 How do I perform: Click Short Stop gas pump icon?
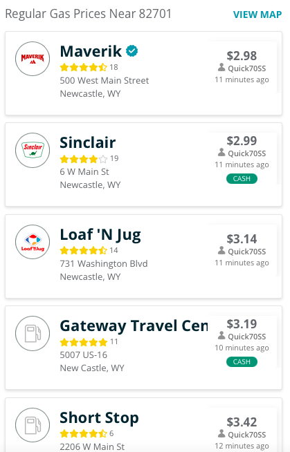coord(33,425)
